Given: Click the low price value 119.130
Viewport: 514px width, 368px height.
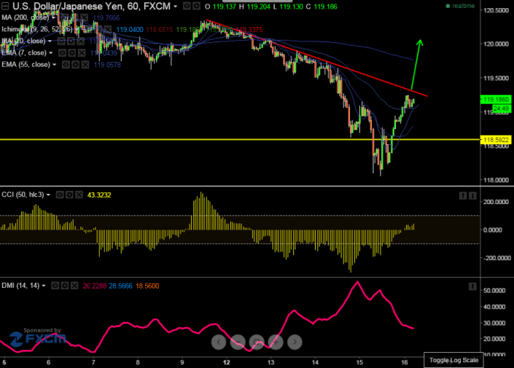Looking at the screenshot, I should 292,7.
